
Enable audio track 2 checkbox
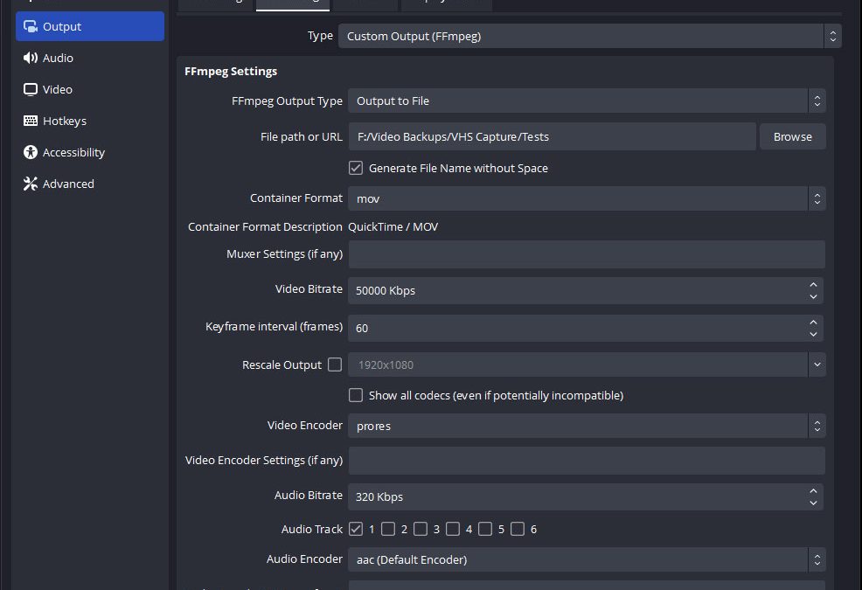click(388, 529)
